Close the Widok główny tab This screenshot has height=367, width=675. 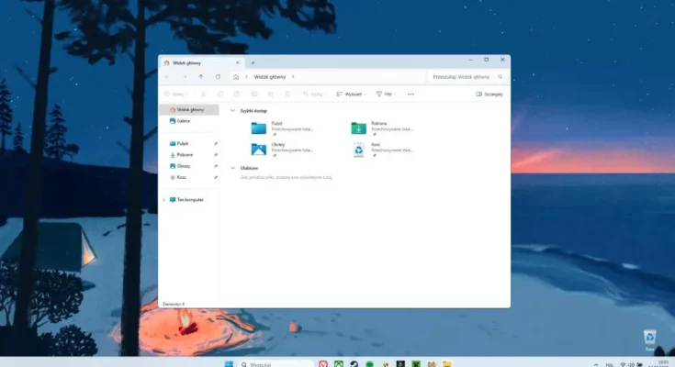(x=238, y=62)
